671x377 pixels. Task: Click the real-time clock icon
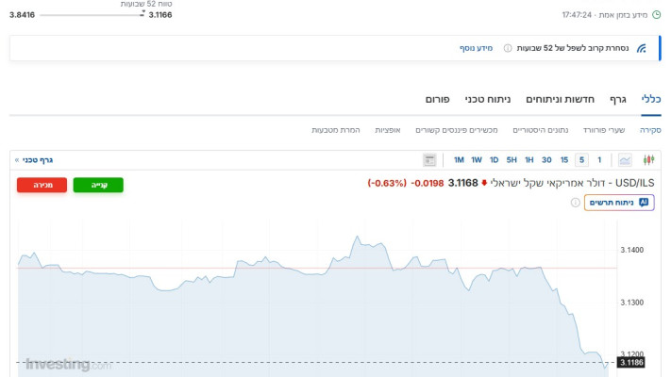pos(657,15)
